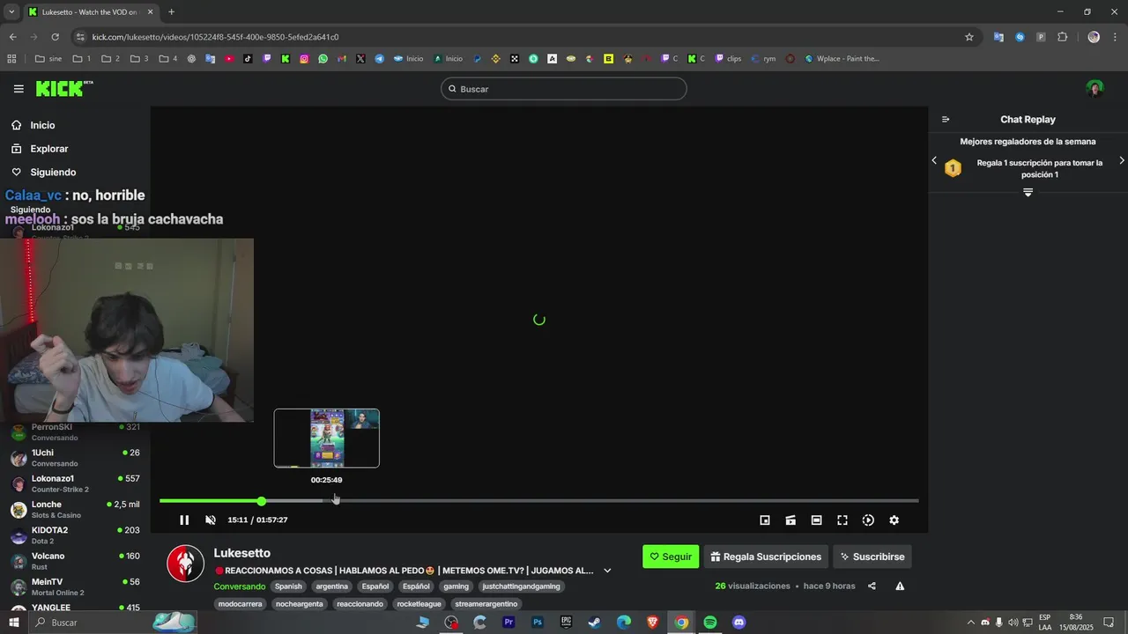Reload the current page
This screenshot has height=634, width=1128.
[x=55, y=37]
